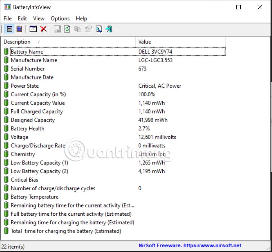Select the Charge/Discharge Rate row label
The height and width of the screenshot is (252, 272).
tap(38, 146)
